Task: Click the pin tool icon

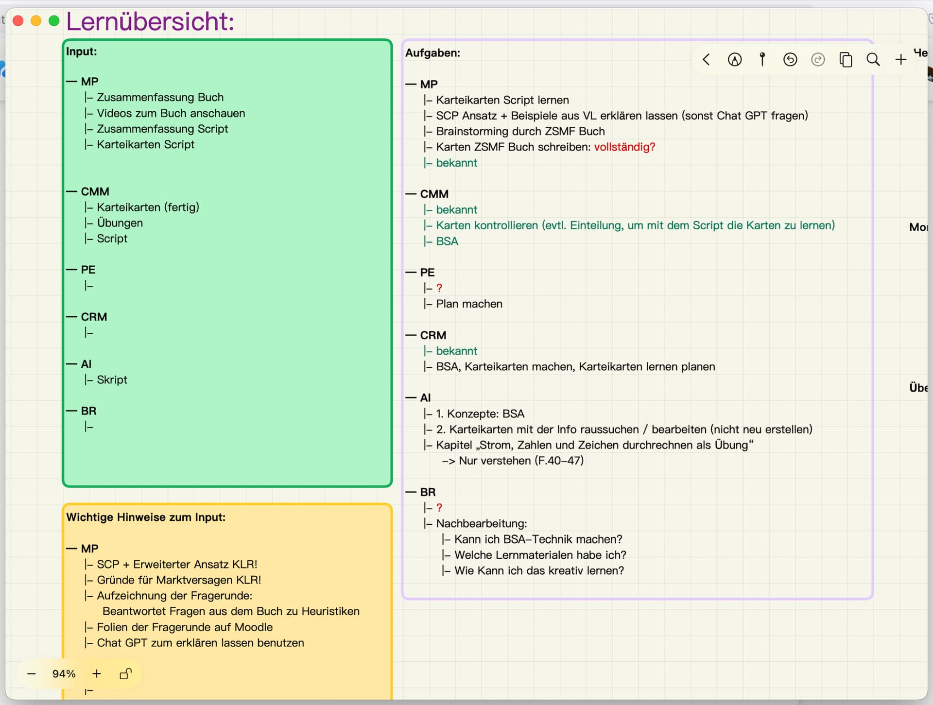Action: tap(762, 59)
